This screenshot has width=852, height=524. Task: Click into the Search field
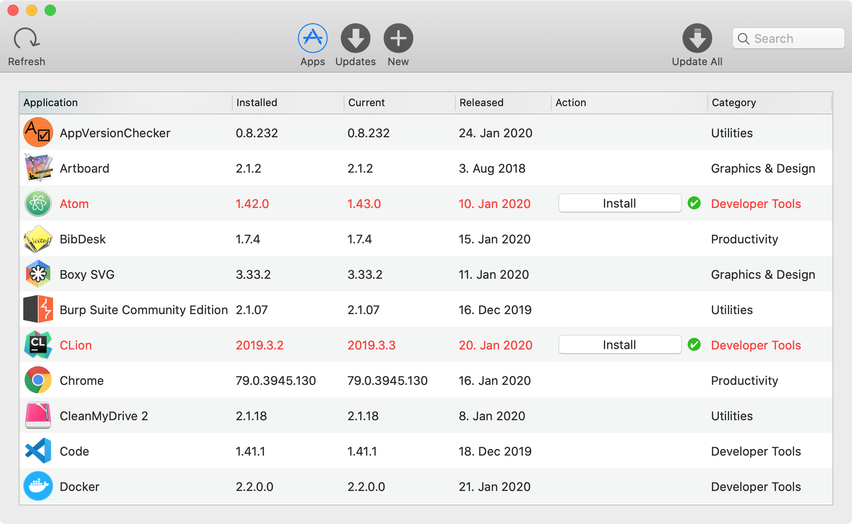click(x=789, y=38)
